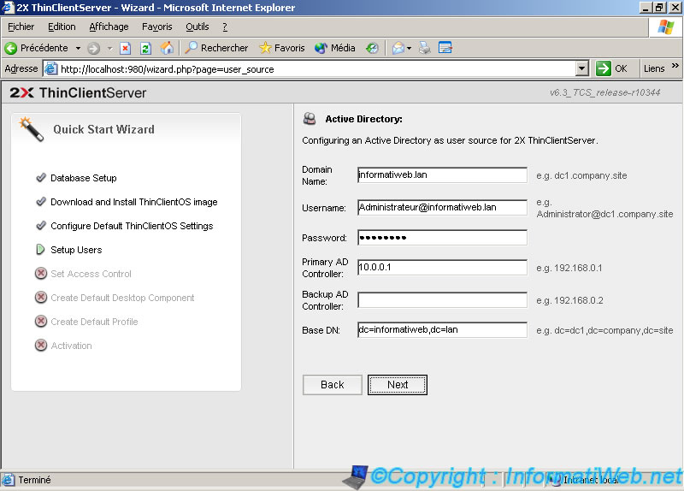Screen dimensions: 684x491
Task: Select the Create Default Profile step
Action: [94, 322]
